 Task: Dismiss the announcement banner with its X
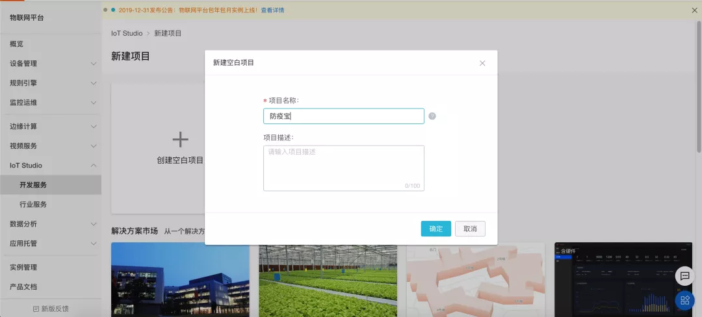(694, 10)
